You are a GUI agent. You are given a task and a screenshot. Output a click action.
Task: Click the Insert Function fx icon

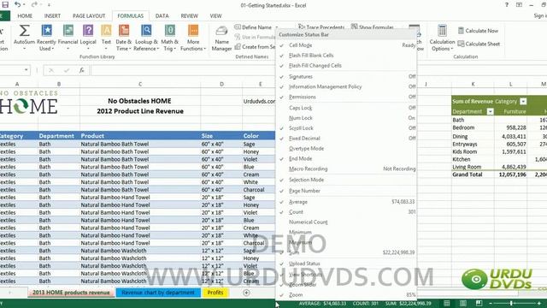pos(82,70)
